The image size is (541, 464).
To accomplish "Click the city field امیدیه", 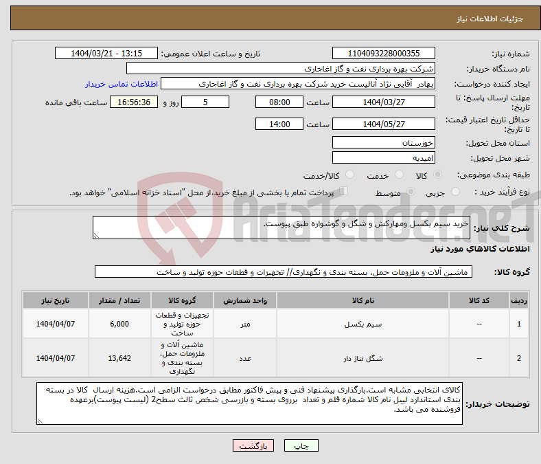I will coord(384,157).
